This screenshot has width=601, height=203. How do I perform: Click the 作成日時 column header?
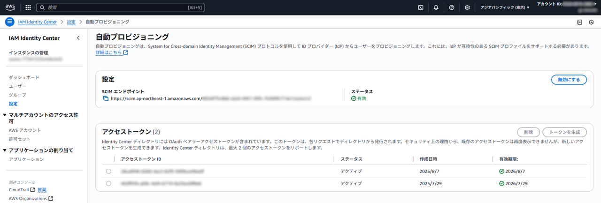429,159
